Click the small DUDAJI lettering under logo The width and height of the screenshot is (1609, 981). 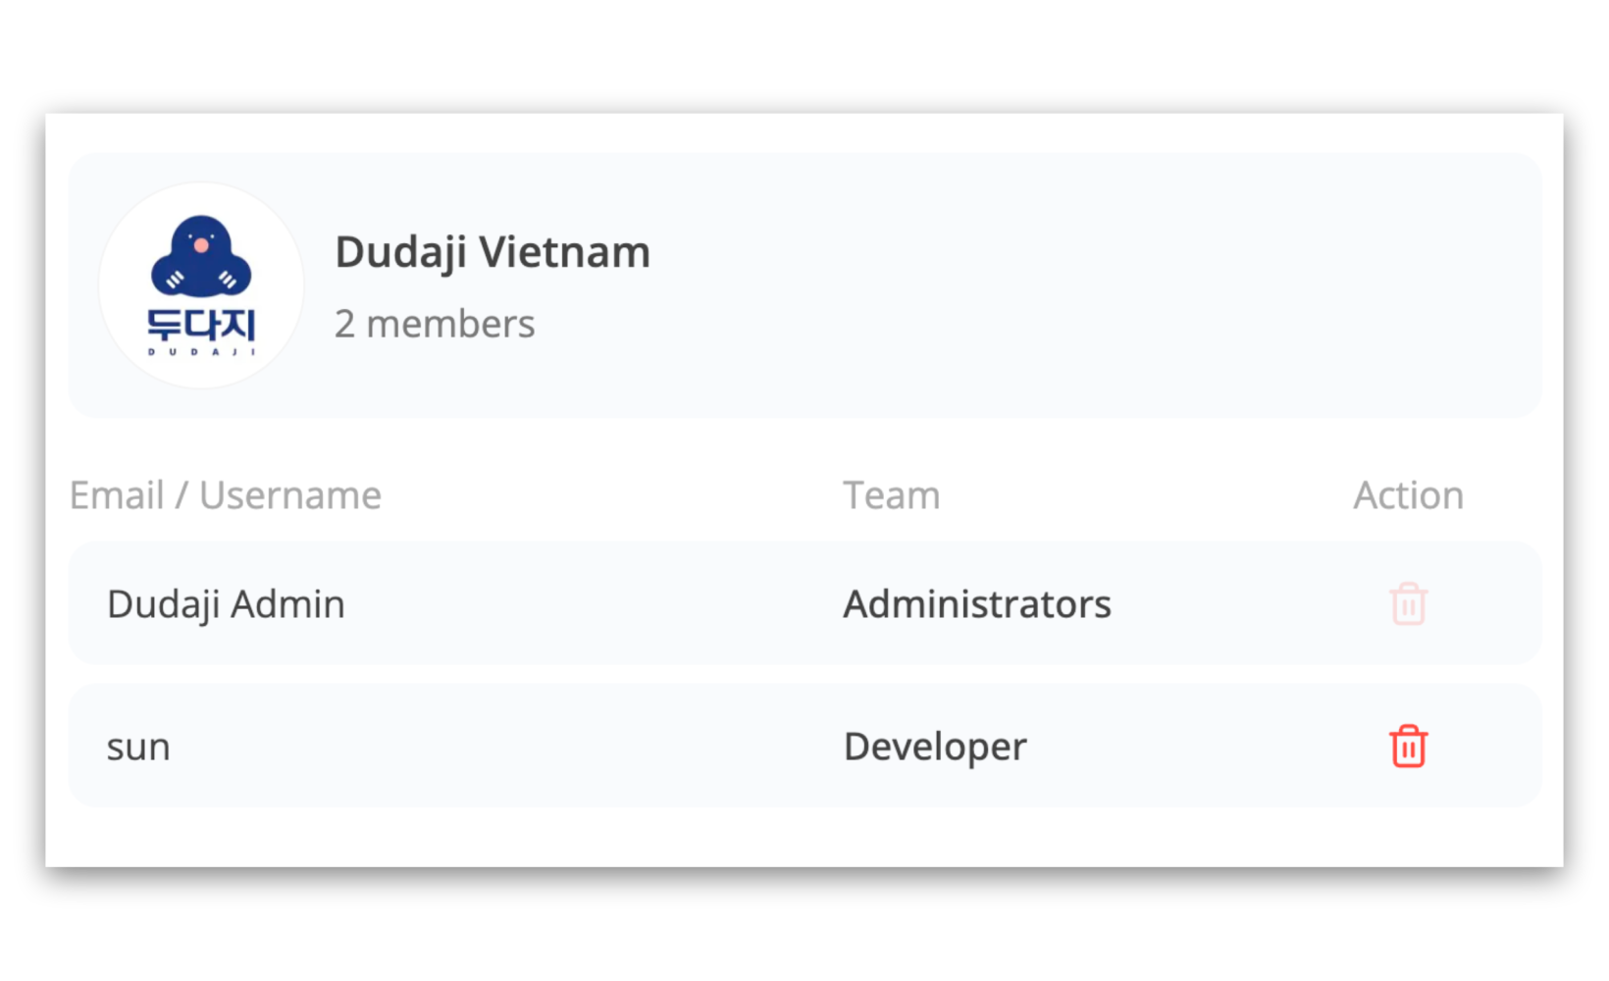tap(201, 351)
